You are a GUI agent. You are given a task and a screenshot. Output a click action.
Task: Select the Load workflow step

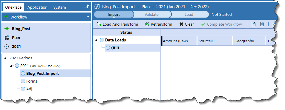click(189, 15)
